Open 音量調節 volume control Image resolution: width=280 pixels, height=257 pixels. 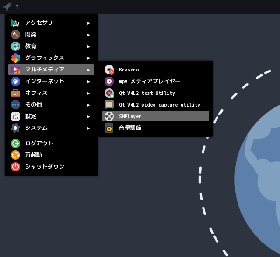point(155,128)
